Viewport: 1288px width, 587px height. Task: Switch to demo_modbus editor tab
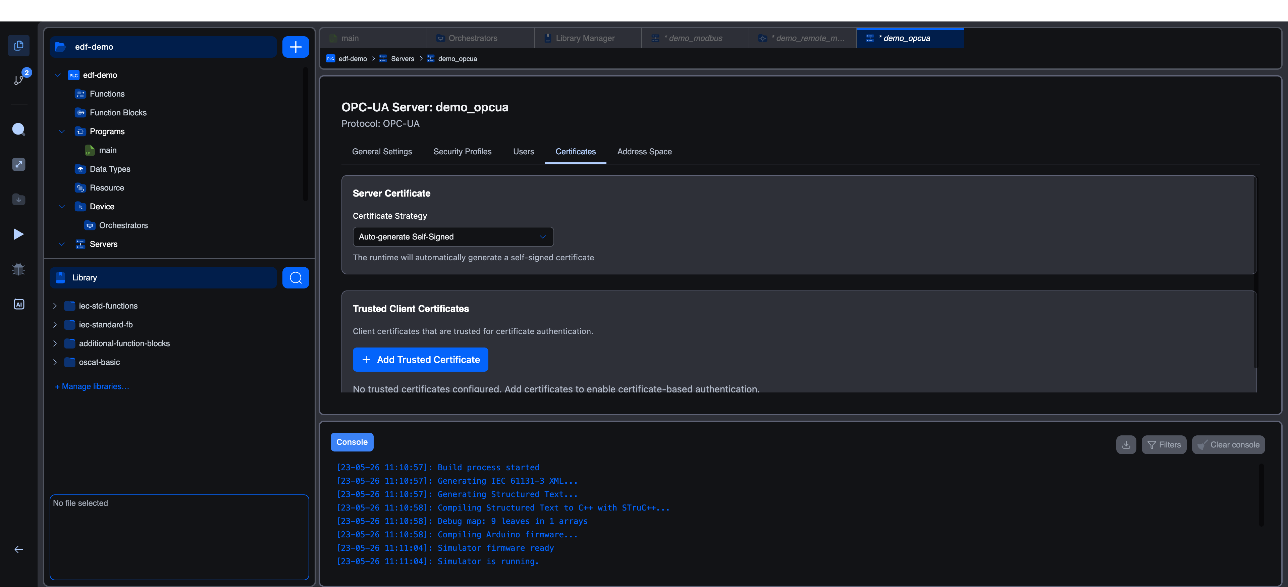coord(695,38)
